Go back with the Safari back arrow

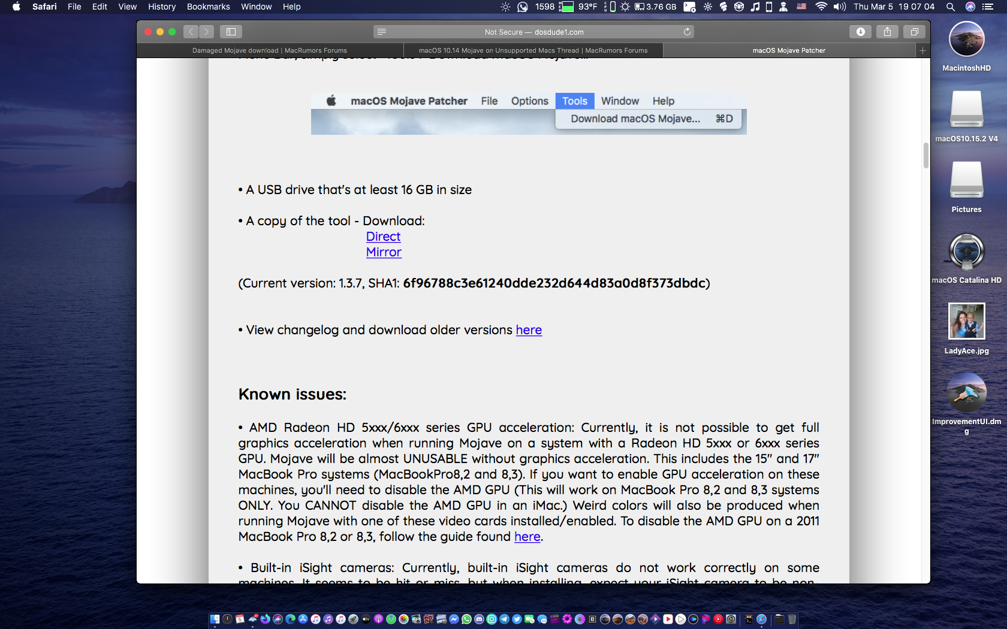(191, 32)
